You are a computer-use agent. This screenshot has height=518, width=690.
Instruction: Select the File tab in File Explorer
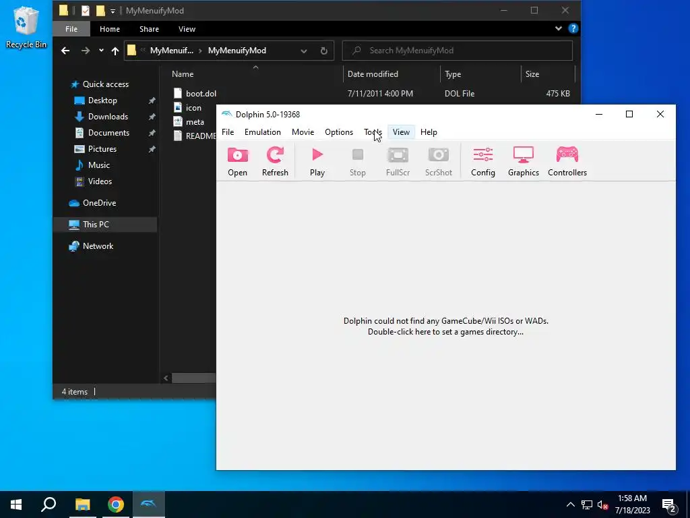(71, 29)
